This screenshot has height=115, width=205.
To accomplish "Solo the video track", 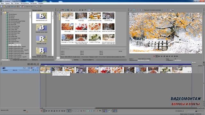I will point(38,68).
